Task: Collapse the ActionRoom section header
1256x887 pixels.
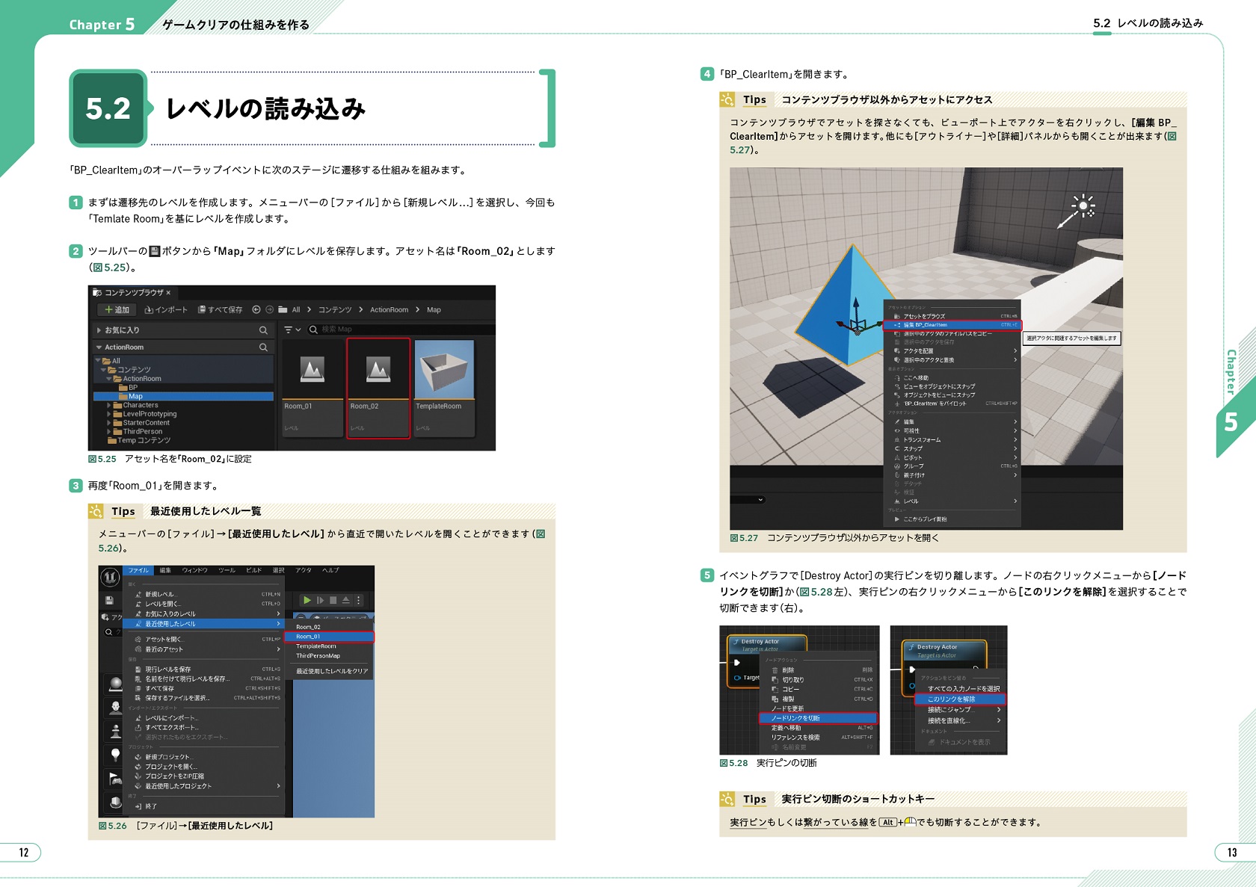Action: point(99,347)
